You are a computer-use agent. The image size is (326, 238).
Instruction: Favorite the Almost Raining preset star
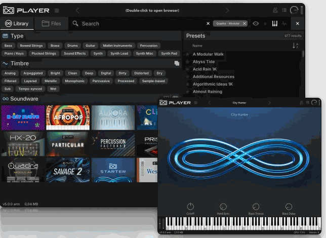coord(187,92)
